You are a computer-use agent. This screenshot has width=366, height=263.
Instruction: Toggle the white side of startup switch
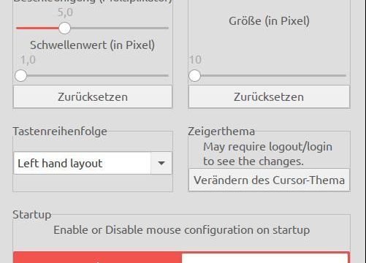tap(264, 258)
